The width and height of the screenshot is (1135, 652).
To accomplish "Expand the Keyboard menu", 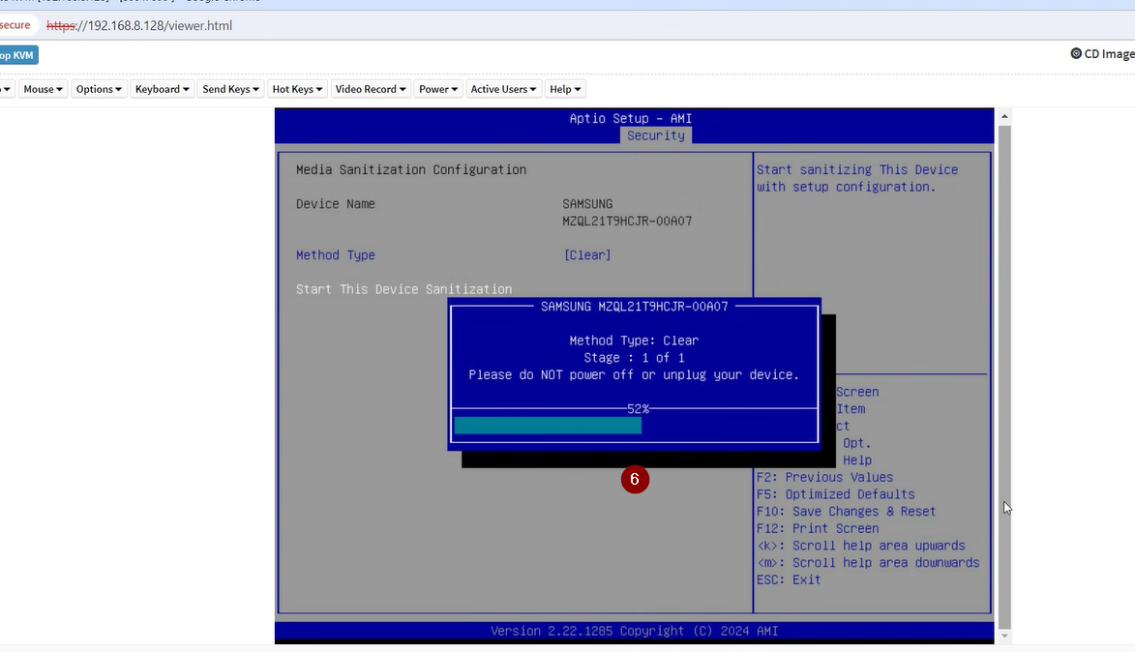I will (x=163, y=89).
